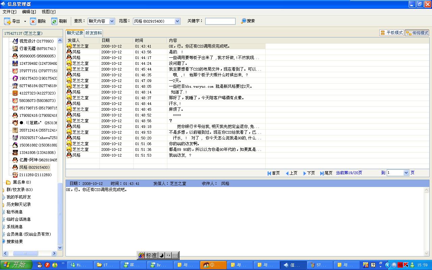The image size is (432, 270).
Task: Click the Windows 开始 Start button
Action: [x=16, y=265]
